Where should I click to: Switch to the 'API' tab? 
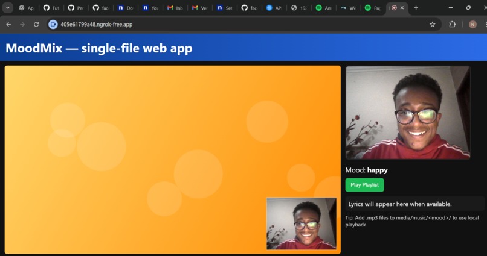274,8
